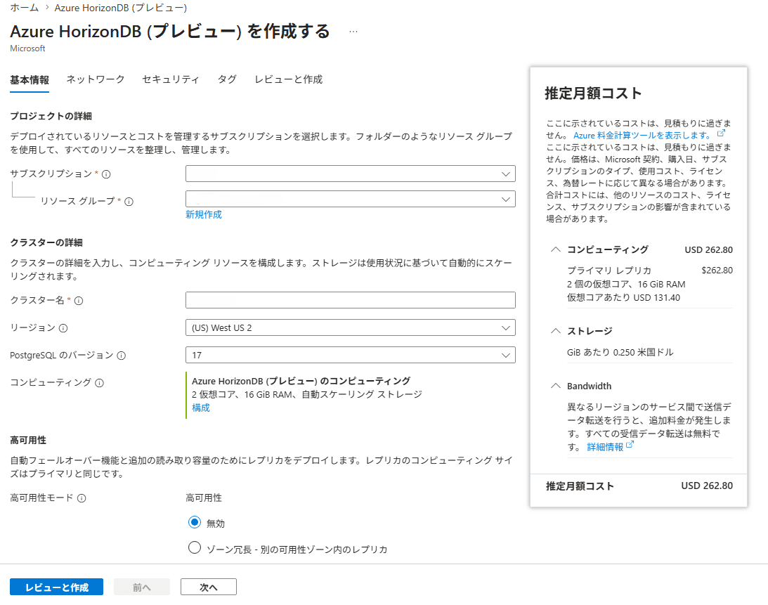Click the USD 262.80 total at panel bottom

pos(707,486)
